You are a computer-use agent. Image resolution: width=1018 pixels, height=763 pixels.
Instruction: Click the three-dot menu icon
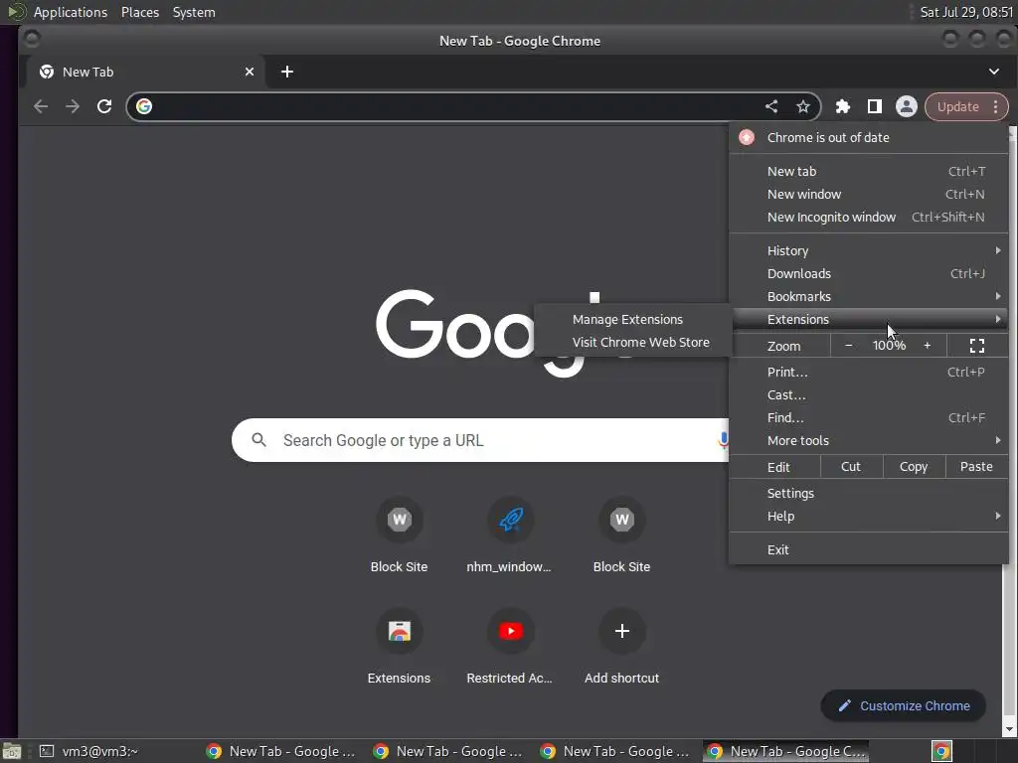pos(995,107)
